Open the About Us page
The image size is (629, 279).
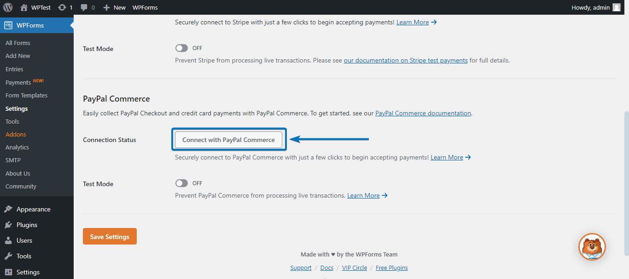[x=18, y=173]
